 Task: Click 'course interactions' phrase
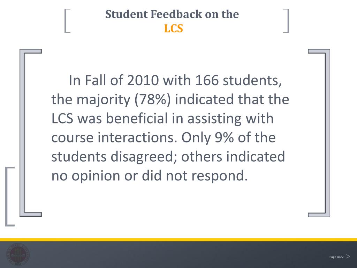click(114, 137)
